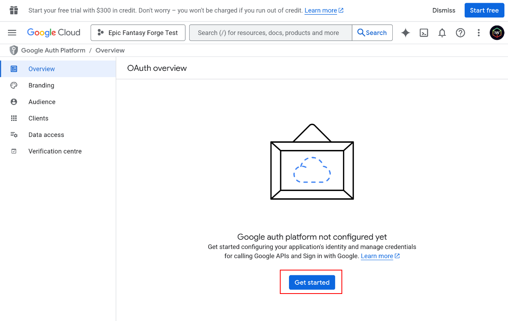View notifications via the bell icon
Viewport: 508px width, 321px height.
pyautogui.click(x=442, y=33)
